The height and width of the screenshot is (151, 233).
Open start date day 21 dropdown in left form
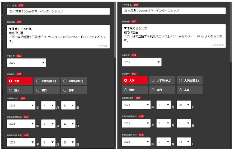point(68,124)
